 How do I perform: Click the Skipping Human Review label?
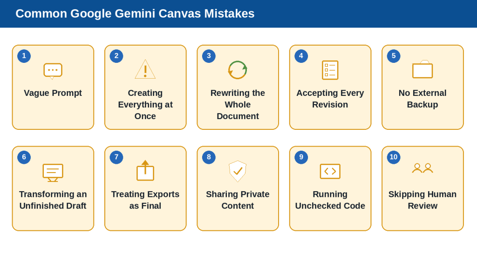point(422,200)
